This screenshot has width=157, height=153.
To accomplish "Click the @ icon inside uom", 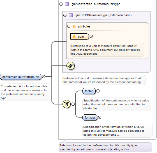I will click(x=74, y=37).
